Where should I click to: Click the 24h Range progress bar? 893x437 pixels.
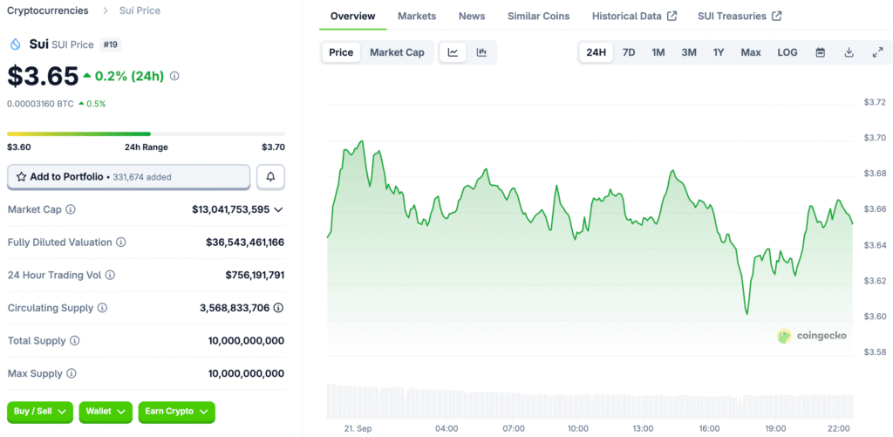[146, 134]
